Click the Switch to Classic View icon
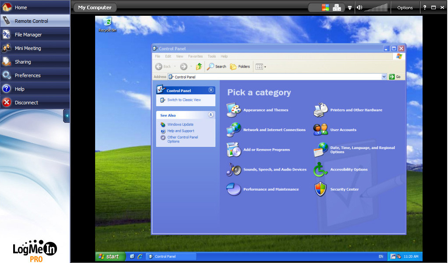The image size is (448, 263). [x=163, y=100]
